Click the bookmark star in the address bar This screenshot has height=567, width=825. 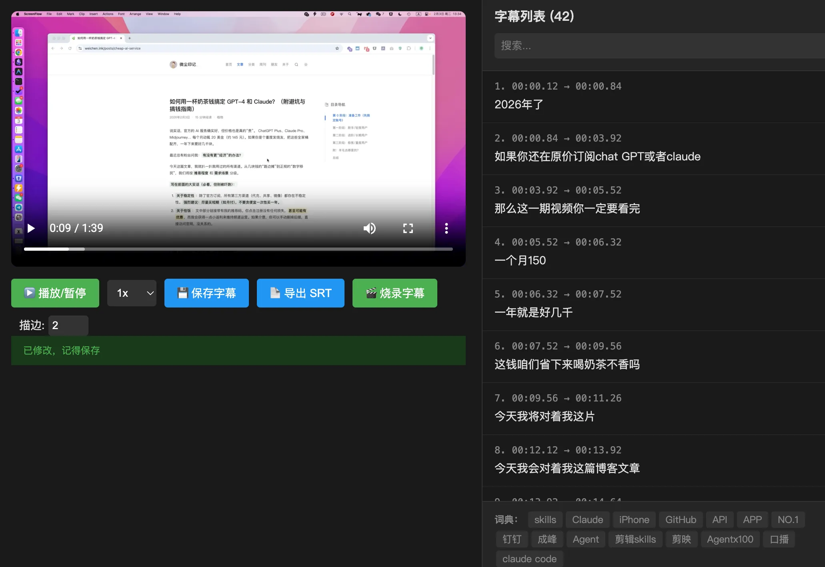click(x=337, y=48)
